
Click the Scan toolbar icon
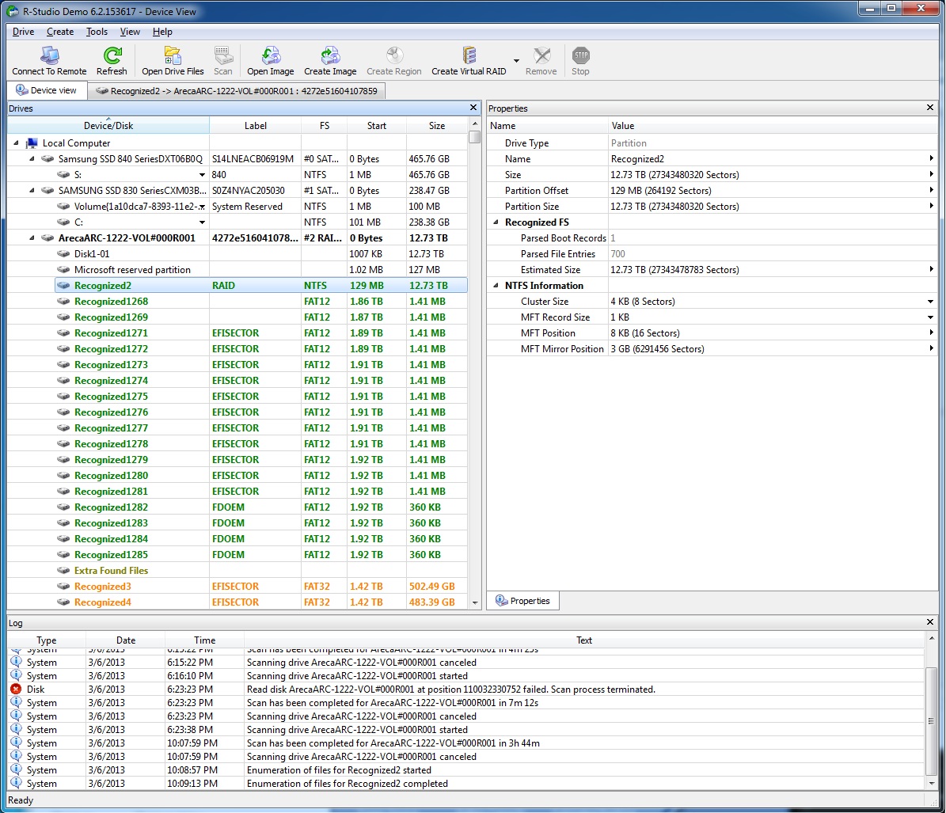pyautogui.click(x=223, y=61)
